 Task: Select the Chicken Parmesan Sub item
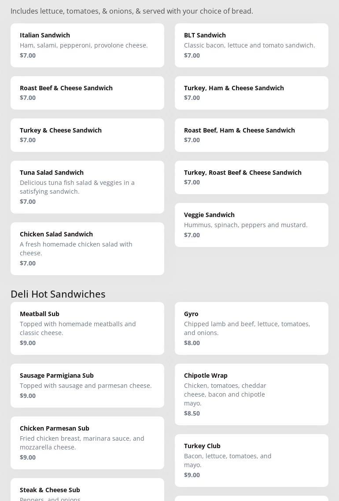[x=87, y=443]
